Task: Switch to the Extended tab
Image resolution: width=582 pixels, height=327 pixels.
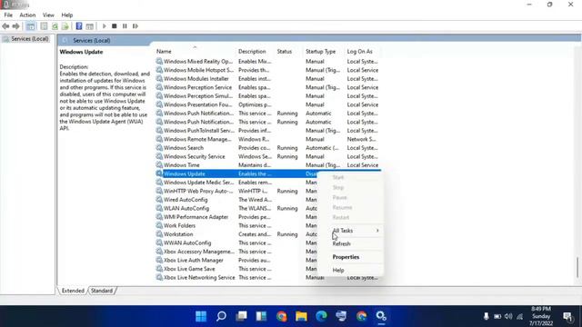Action: (x=73, y=291)
